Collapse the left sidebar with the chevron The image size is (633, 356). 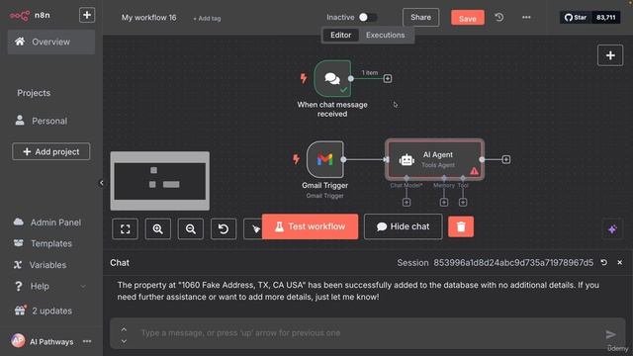pos(101,183)
